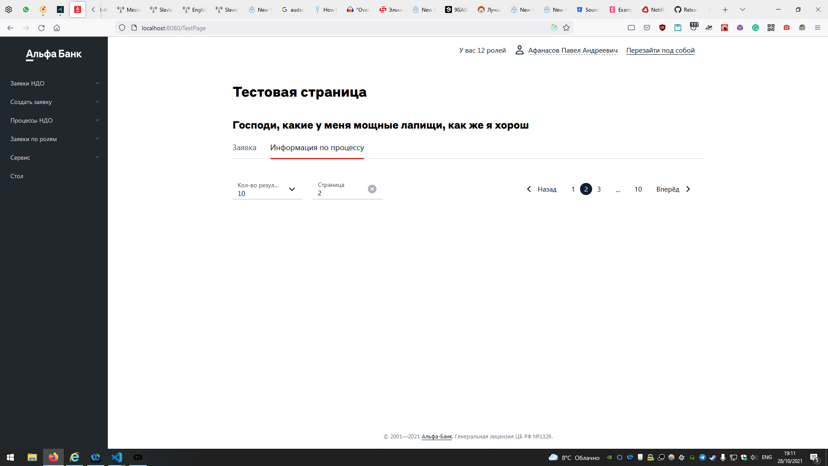The image size is (828, 466).
Task: Switch to the Заявка tab
Action: [x=244, y=148]
